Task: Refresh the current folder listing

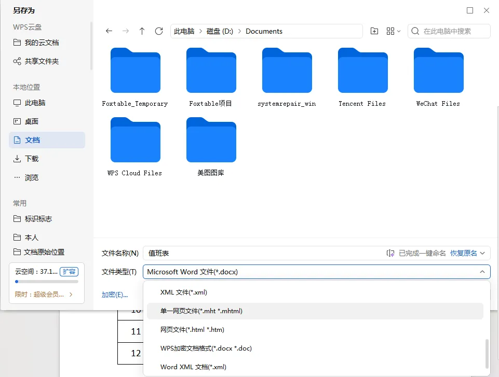Action: point(159,31)
